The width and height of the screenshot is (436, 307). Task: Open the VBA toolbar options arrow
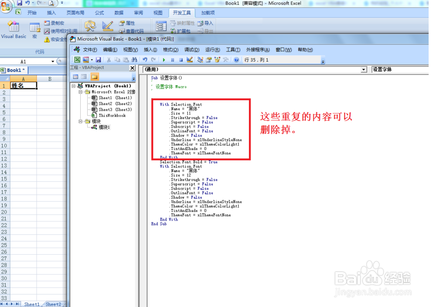click(x=323, y=61)
